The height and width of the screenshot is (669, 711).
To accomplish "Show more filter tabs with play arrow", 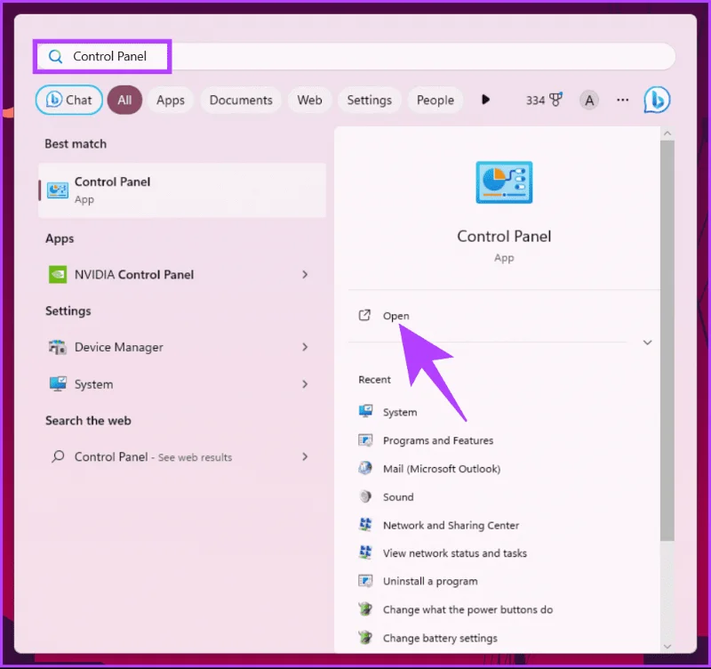I will (x=485, y=100).
